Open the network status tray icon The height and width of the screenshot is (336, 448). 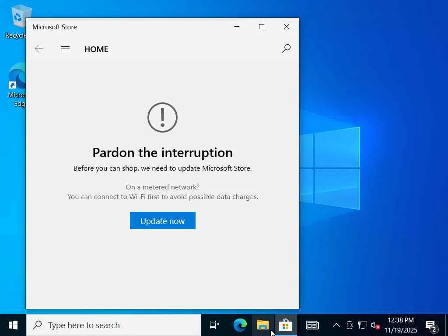click(x=363, y=325)
